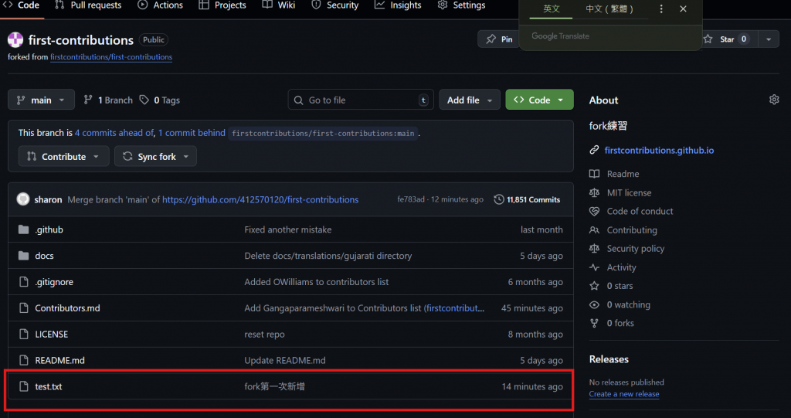Open the .gitignore file

click(x=54, y=282)
